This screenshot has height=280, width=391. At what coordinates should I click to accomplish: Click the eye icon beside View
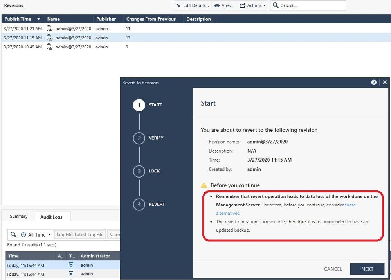[x=217, y=5]
